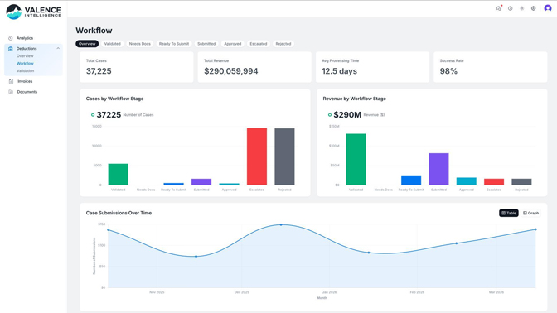This screenshot has height=313, width=557.
Task: Click the red Escalated bar in Revenue chart
Action: pos(494,181)
